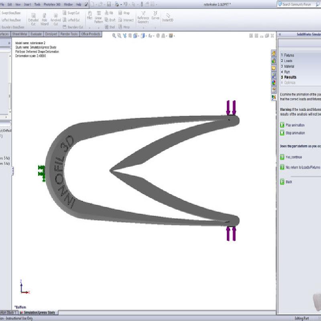321x321 pixels.
Task: Expand the Reference Geometry dropdown
Action: [143, 28]
